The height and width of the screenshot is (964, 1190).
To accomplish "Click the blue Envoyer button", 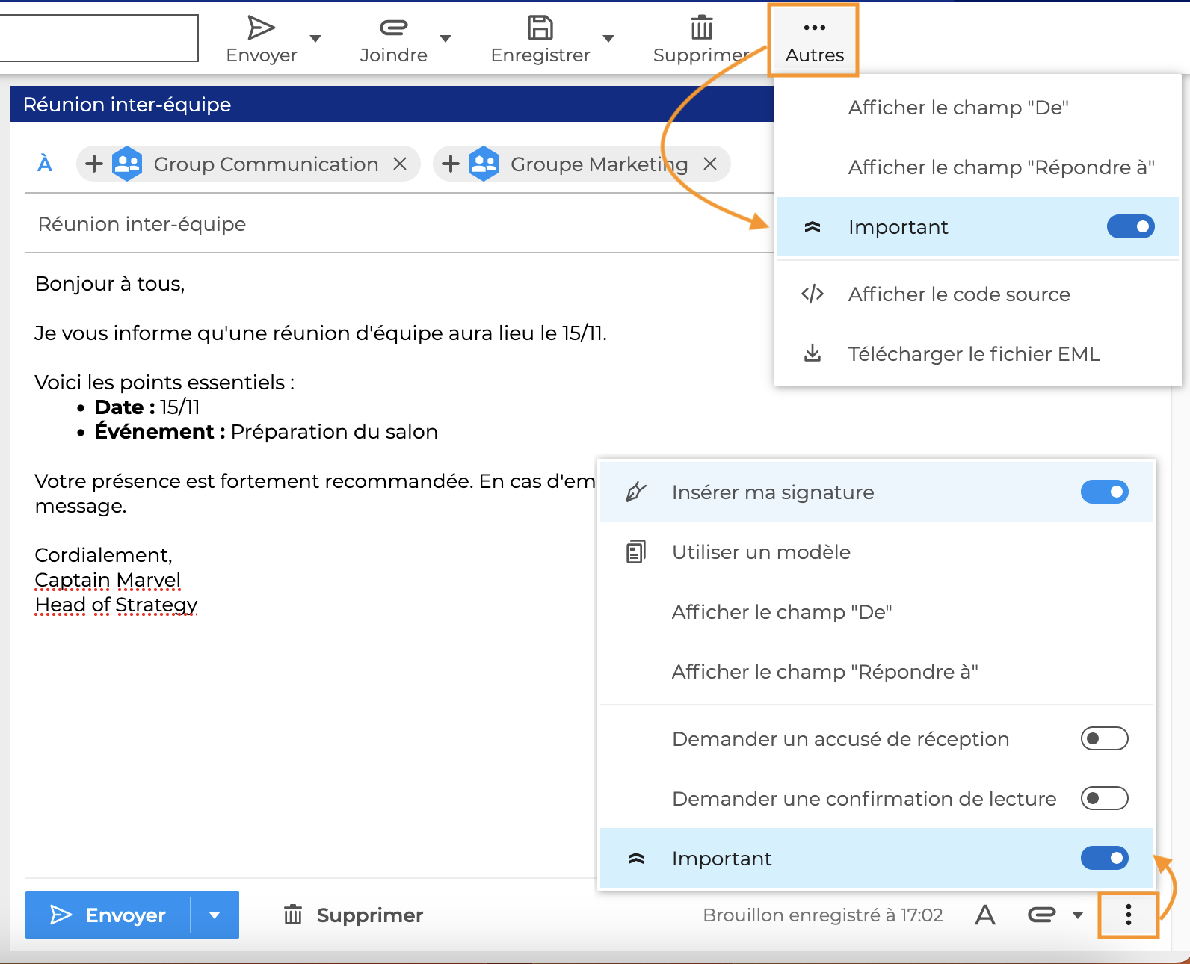I will [108, 915].
